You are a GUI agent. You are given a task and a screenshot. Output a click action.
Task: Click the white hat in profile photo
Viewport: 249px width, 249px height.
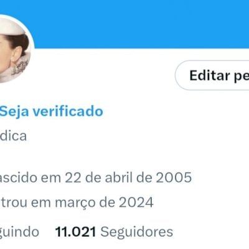tap(11, 27)
